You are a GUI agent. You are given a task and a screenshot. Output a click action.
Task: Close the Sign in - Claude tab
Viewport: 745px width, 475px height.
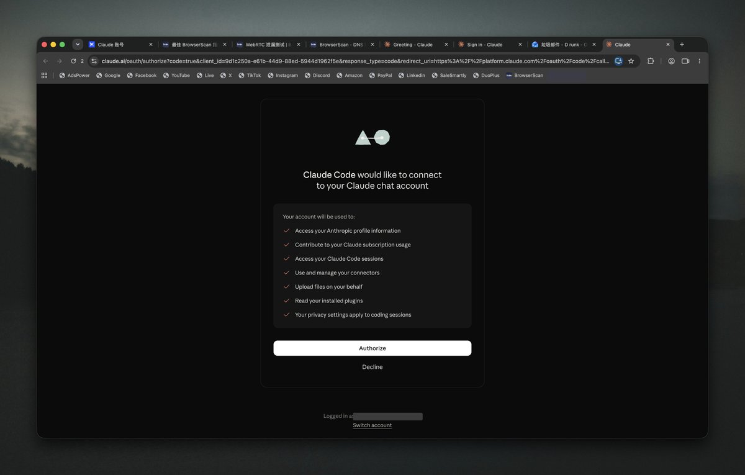pyautogui.click(x=520, y=45)
